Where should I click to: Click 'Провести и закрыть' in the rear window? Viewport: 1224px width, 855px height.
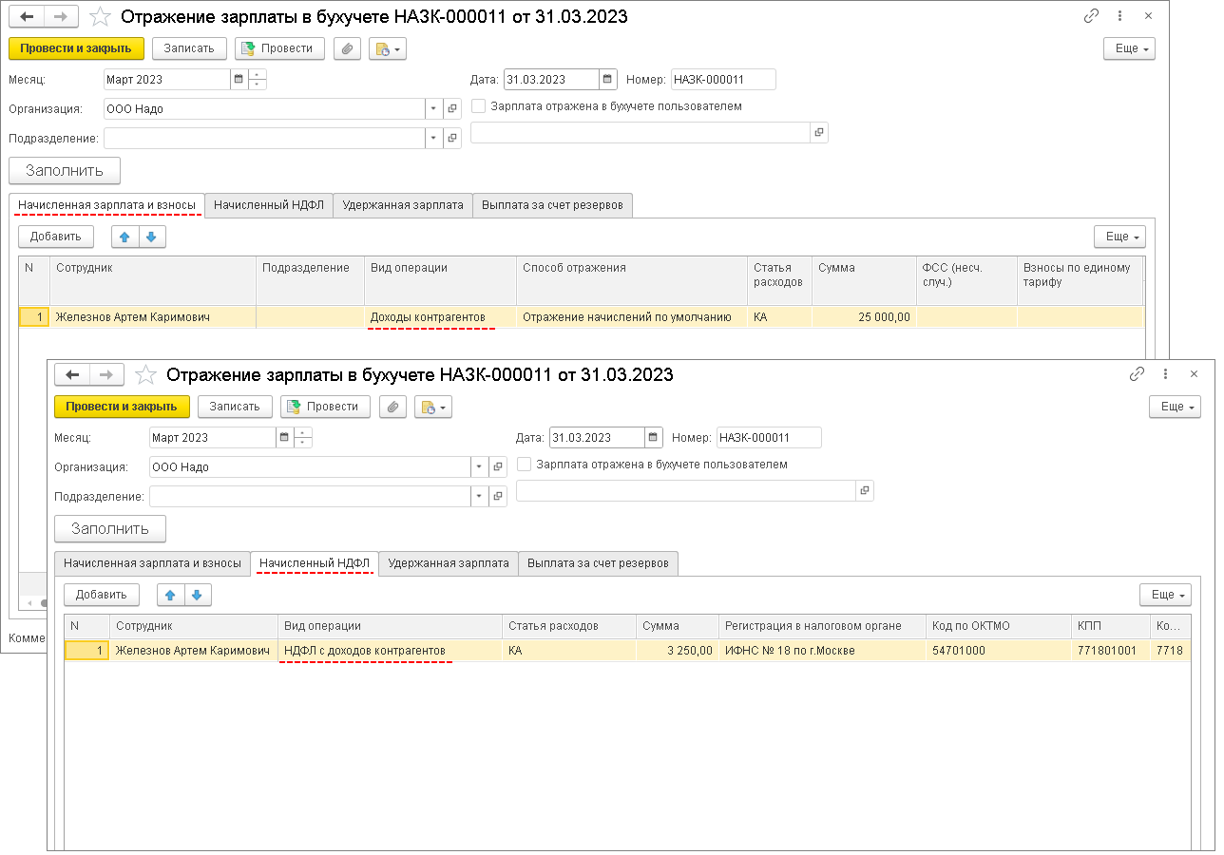[76, 48]
